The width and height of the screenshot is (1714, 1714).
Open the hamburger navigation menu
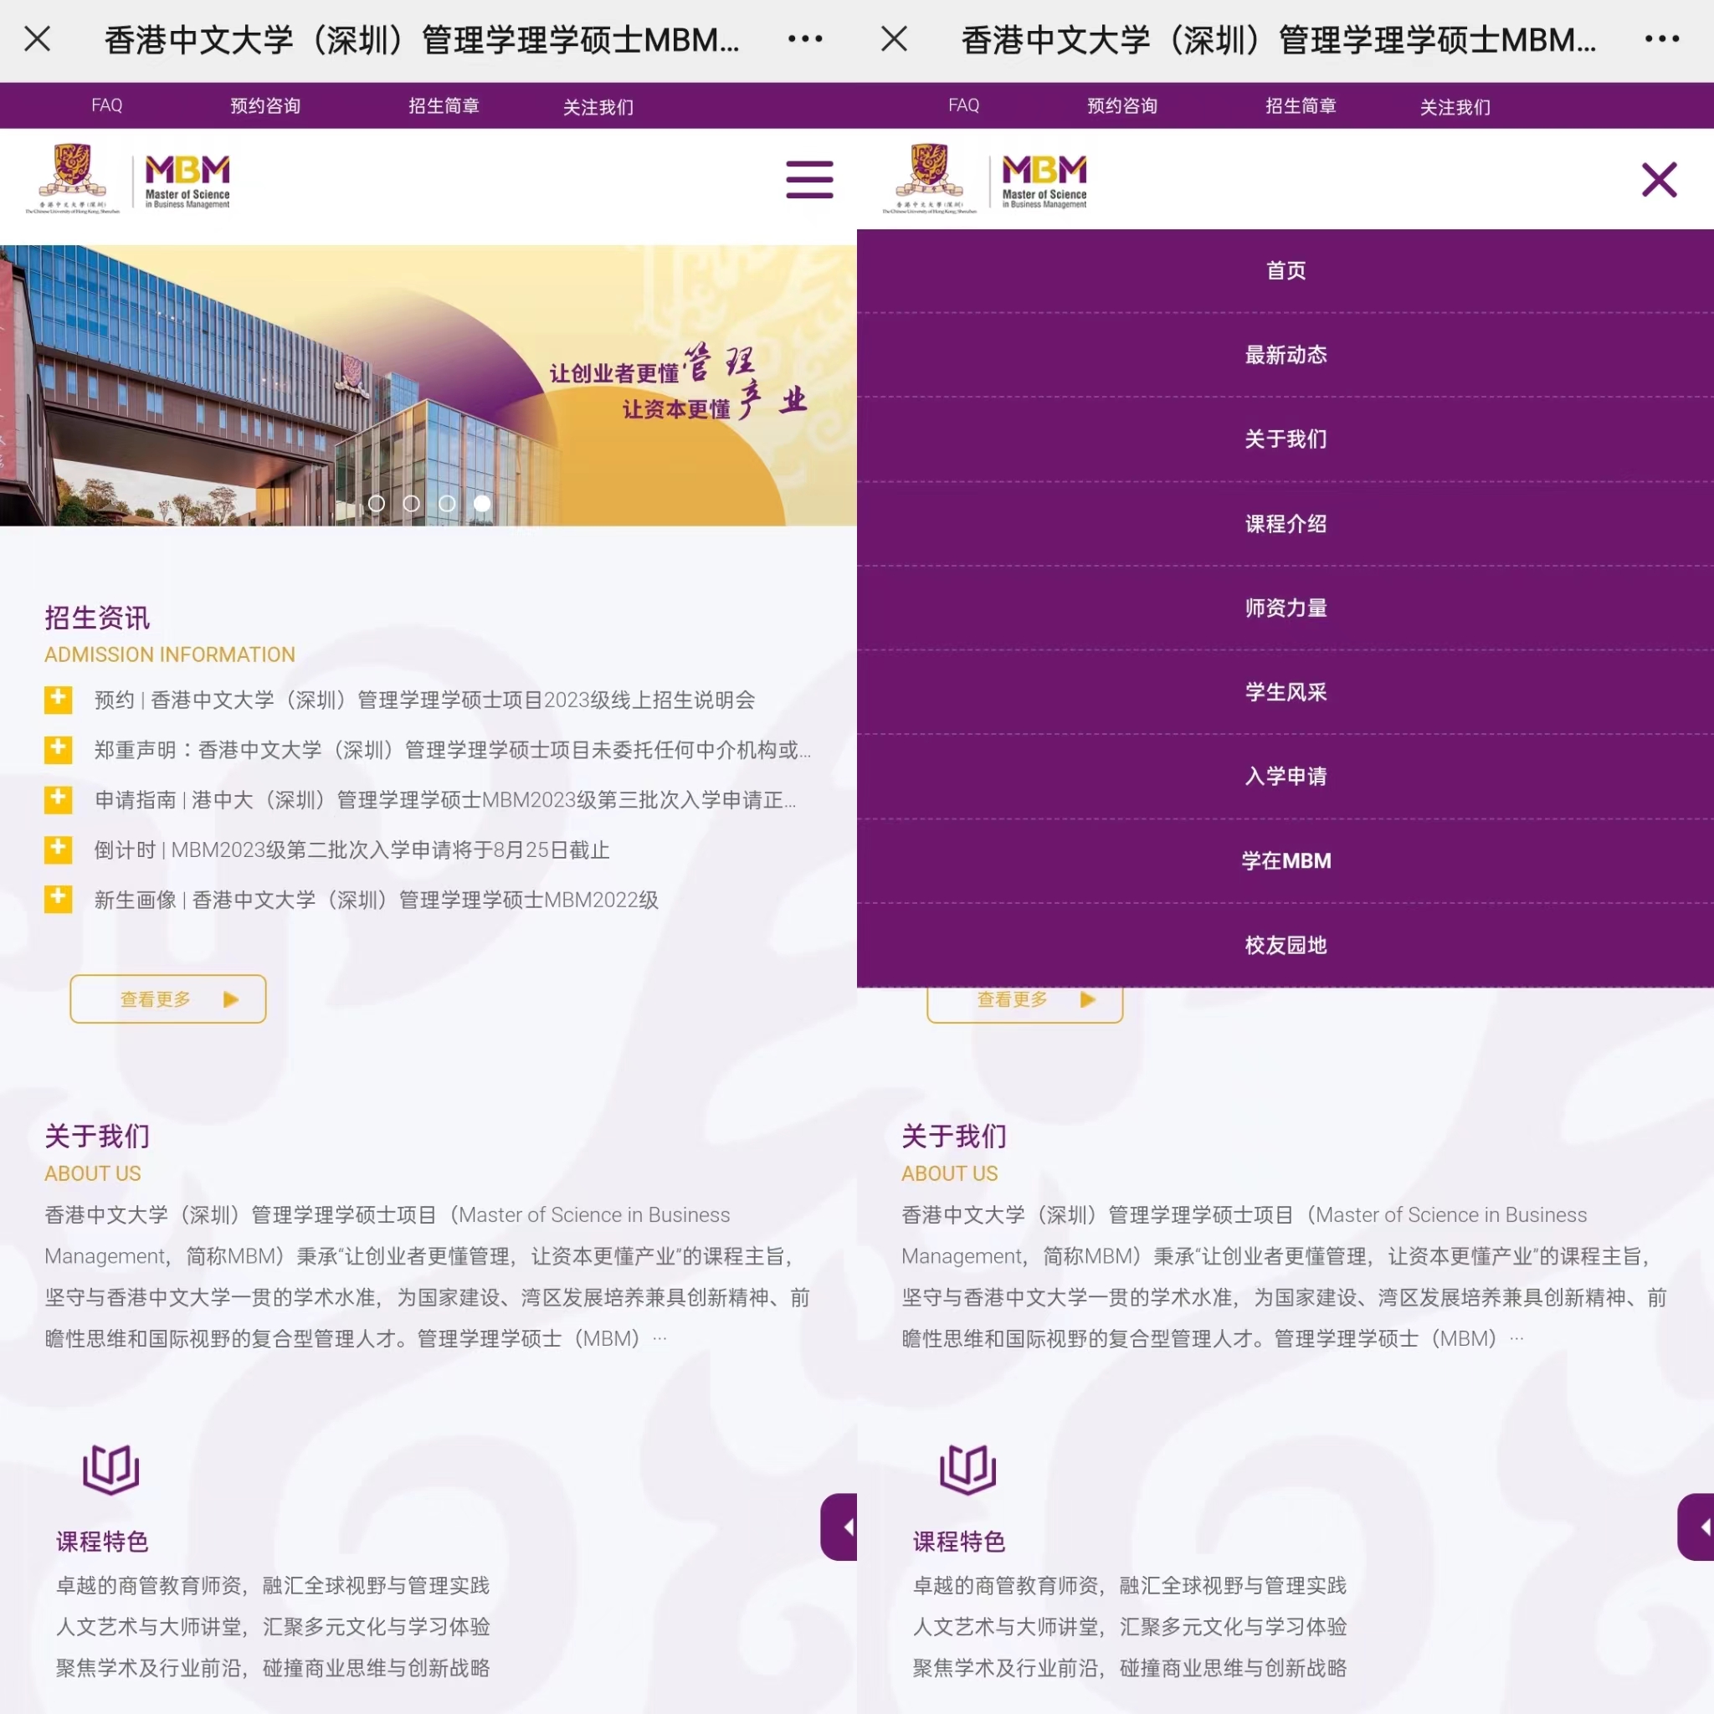point(808,179)
